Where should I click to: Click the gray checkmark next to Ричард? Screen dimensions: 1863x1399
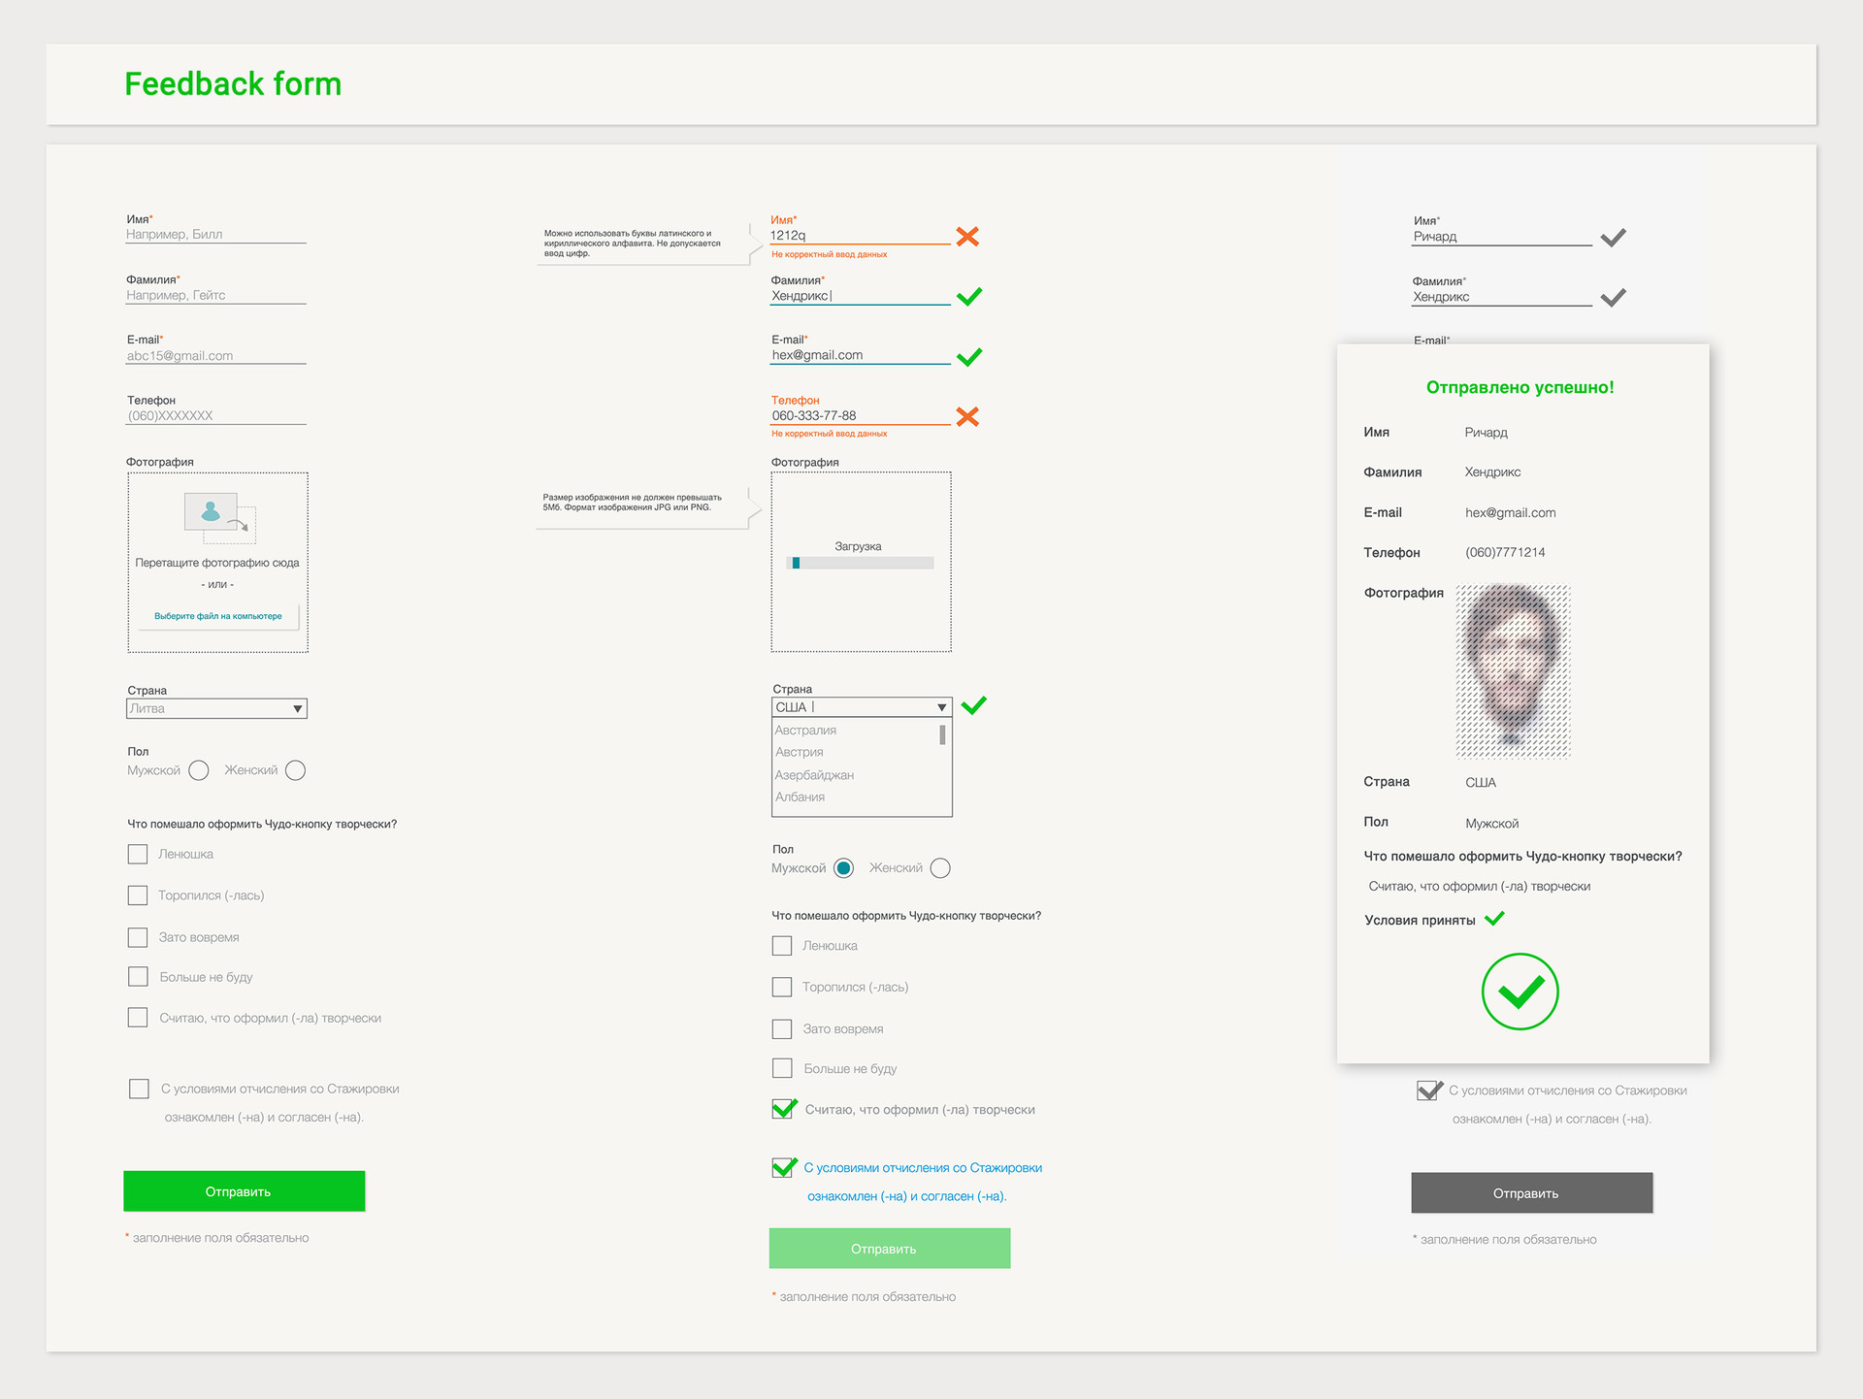(1613, 238)
